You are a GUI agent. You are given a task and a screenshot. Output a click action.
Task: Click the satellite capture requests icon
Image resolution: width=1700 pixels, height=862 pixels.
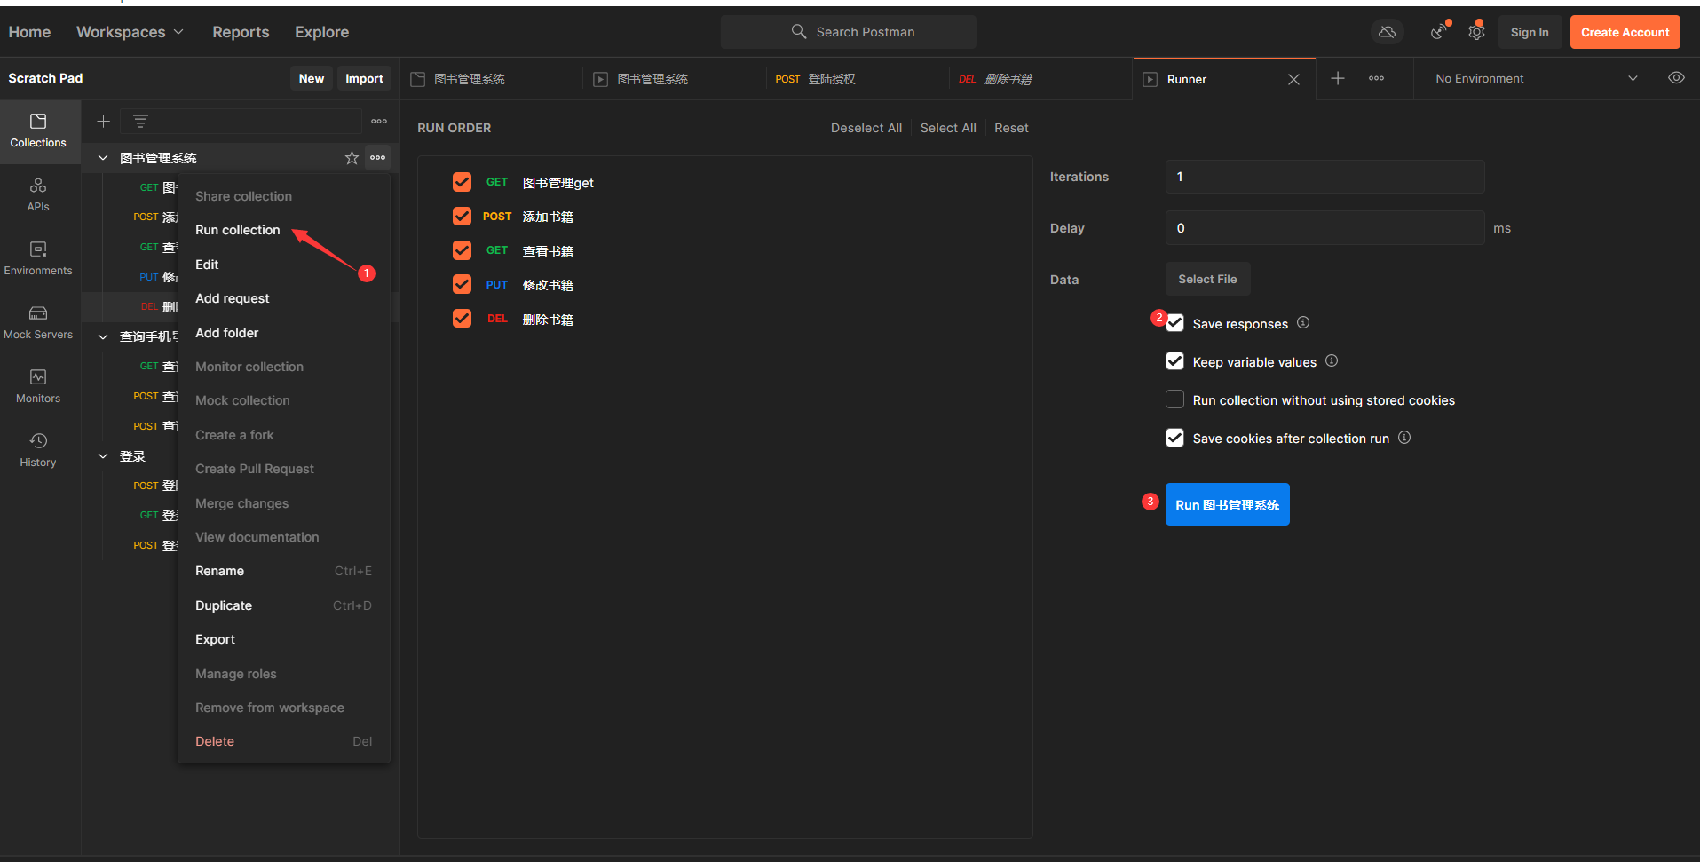tap(1438, 32)
